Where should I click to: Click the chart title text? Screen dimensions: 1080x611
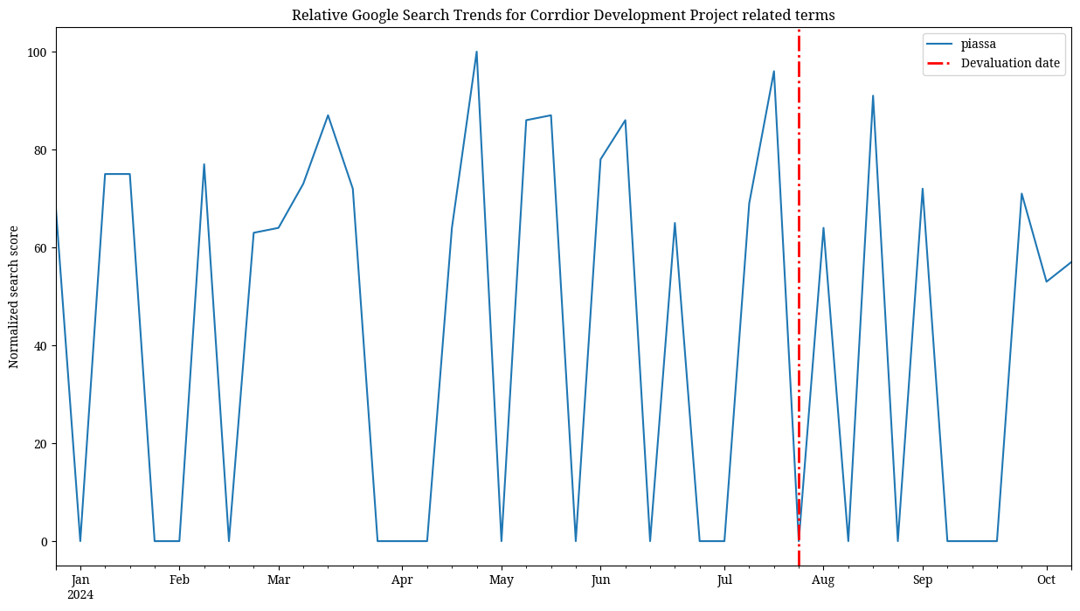(x=564, y=15)
